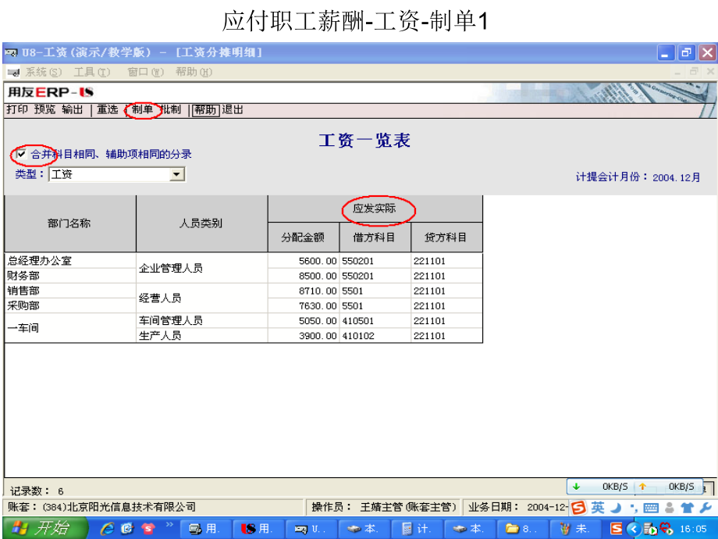Click the 经营人员 category cell
The width and height of the screenshot is (718, 539).
(201, 298)
